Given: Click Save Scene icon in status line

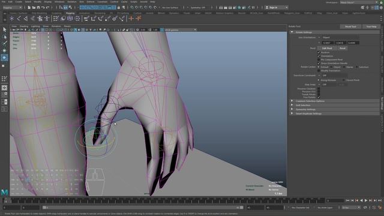Looking at the screenshot, I should 38,8.
